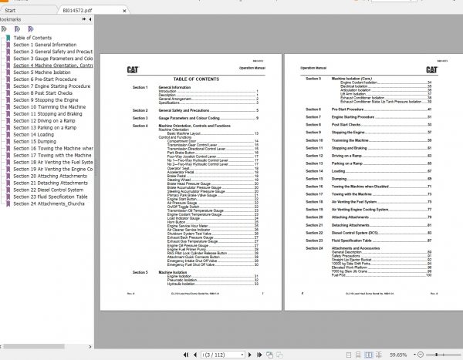The height and width of the screenshot is (360, 463).
Task: Click the third bookmark toolbar icon
Action: pos(30,29)
